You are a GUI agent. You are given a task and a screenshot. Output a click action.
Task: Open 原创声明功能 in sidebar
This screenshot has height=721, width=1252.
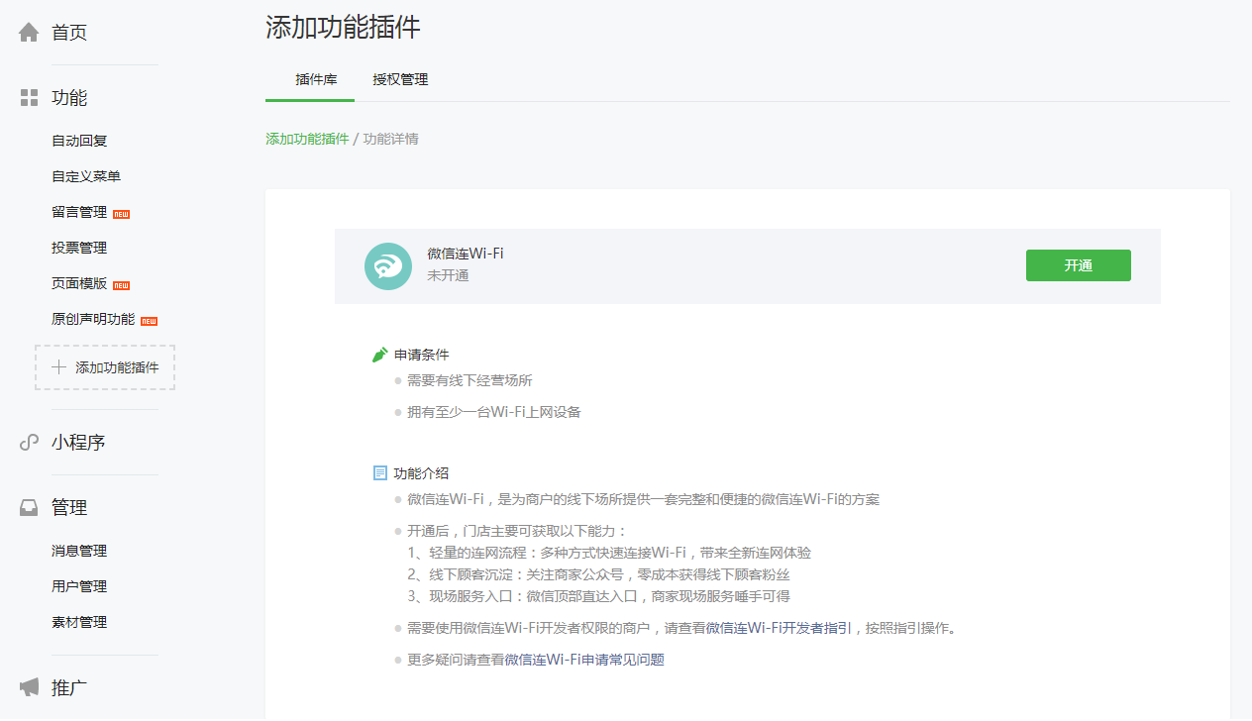[93, 319]
